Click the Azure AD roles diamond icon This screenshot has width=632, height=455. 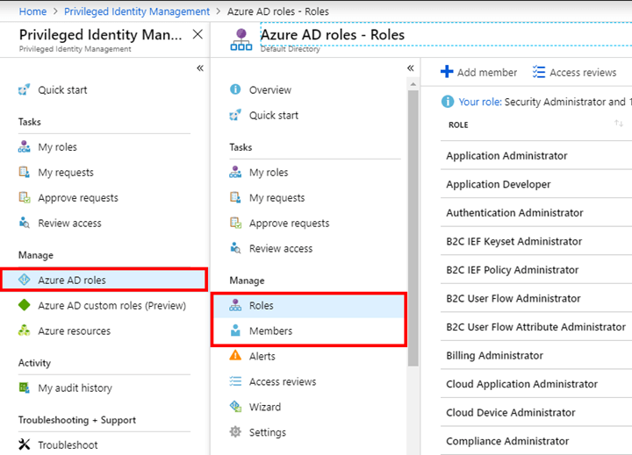tap(25, 280)
